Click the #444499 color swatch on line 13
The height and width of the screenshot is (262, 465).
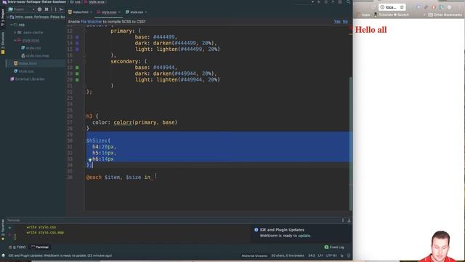click(77, 37)
